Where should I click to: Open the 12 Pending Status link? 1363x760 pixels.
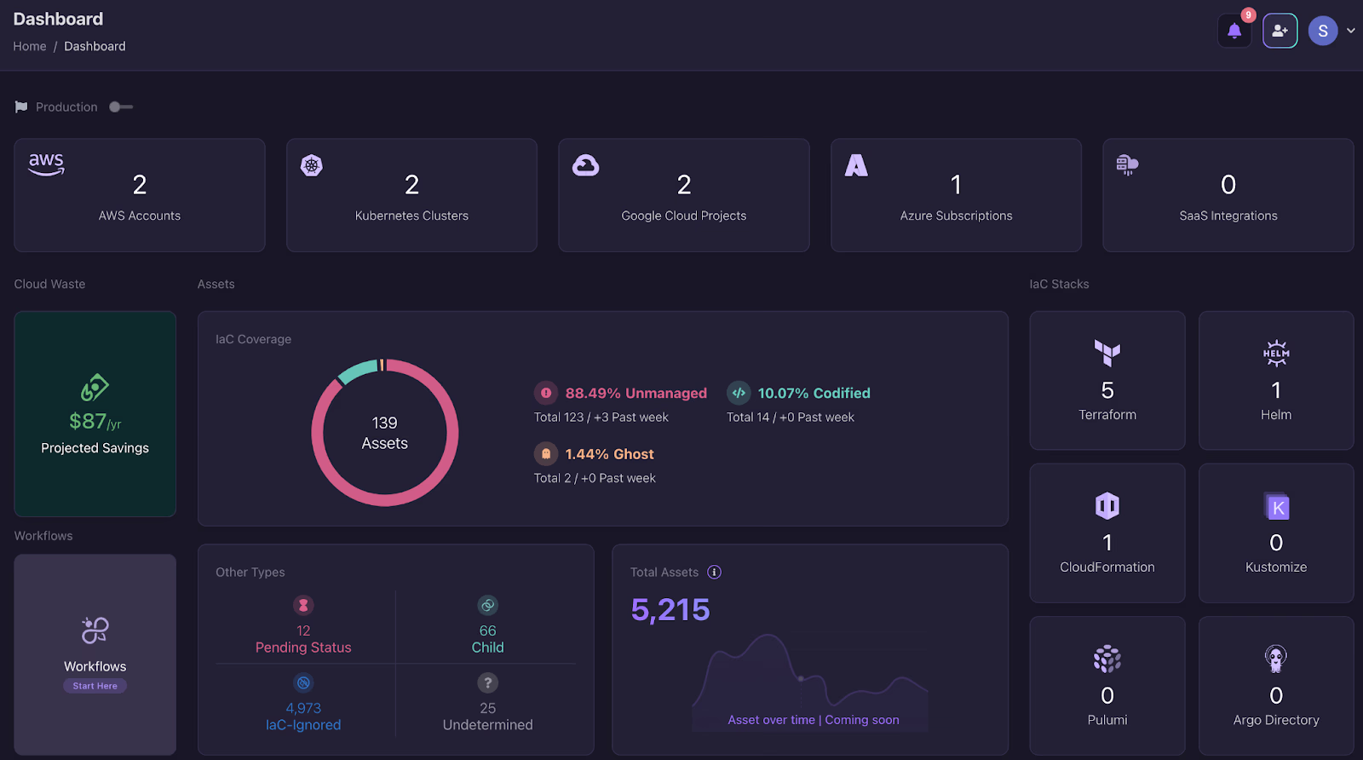(x=303, y=639)
